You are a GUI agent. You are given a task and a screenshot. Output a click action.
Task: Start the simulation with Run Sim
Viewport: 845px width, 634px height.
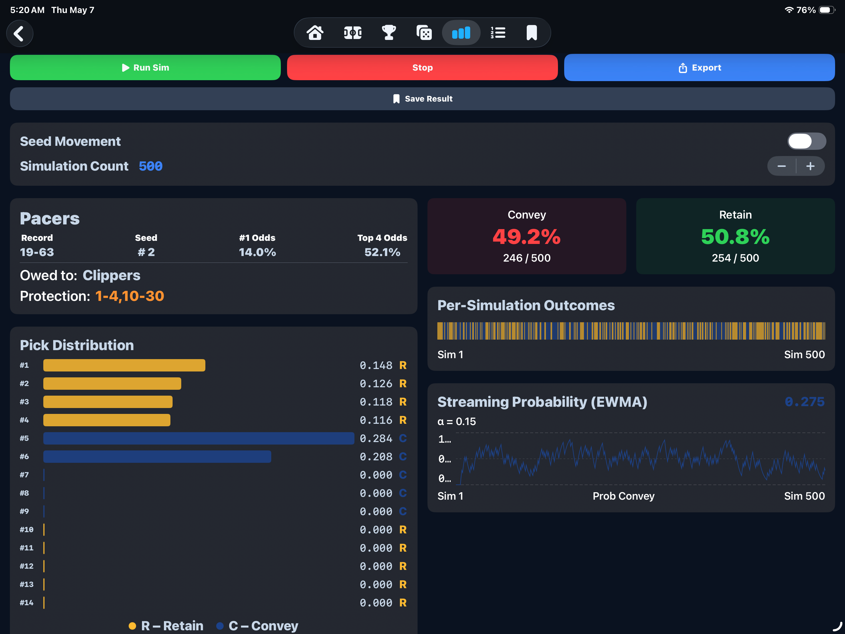(x=145, y=68)
